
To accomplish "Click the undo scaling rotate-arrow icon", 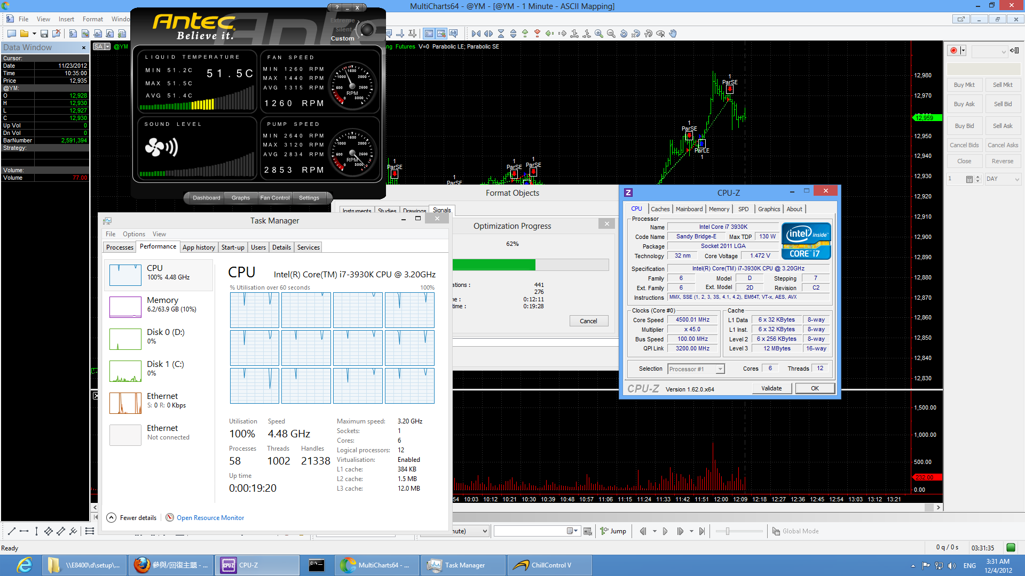I will click(624, 34).
